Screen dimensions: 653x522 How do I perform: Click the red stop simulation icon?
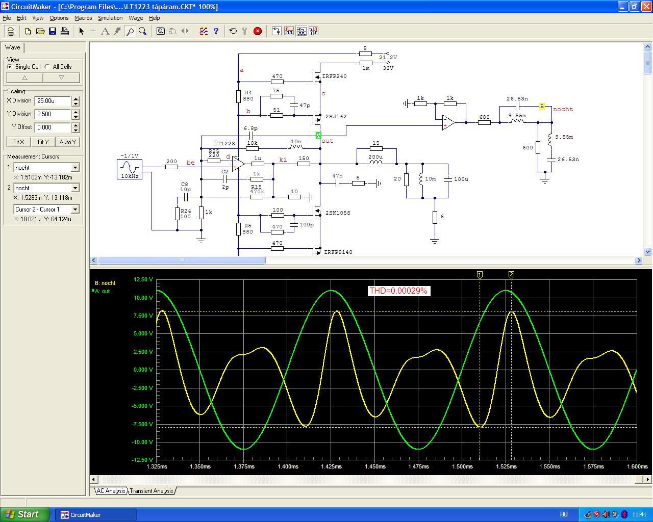[258, 31]
